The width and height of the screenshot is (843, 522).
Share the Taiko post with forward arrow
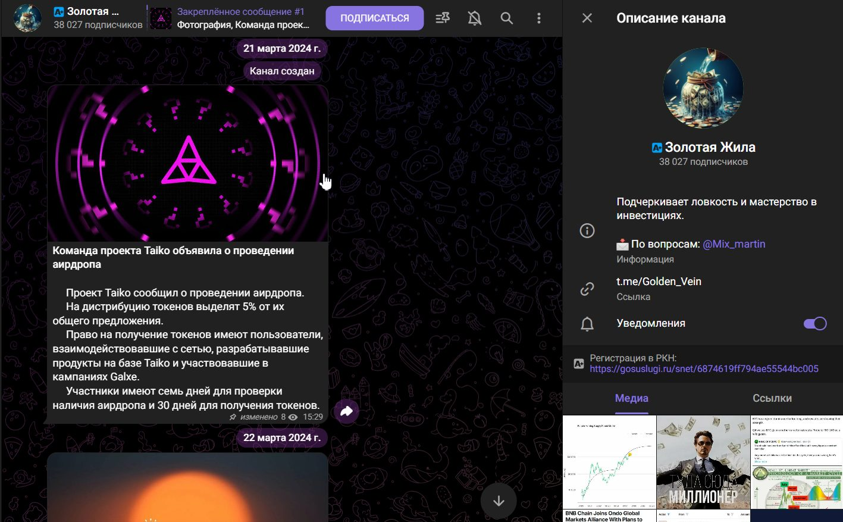347,411
